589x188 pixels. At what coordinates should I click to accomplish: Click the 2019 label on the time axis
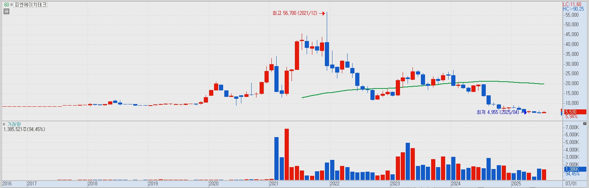[153, 184]
